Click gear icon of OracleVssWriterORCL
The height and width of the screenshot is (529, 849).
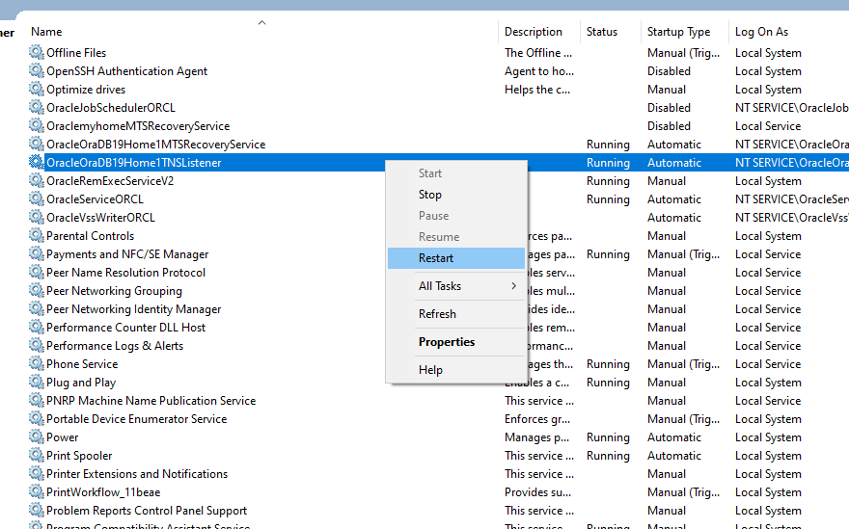(37, 218)
